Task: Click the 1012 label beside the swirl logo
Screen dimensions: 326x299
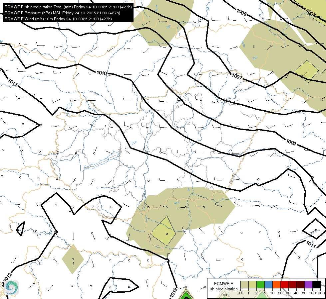Action: (7, 277)
